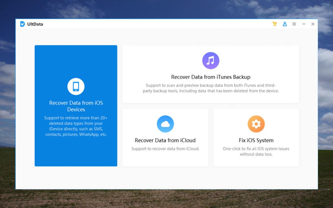Choose Recover Data from iCloud heading
Viewport: 333px width, 208px height.
pos(165,140)
